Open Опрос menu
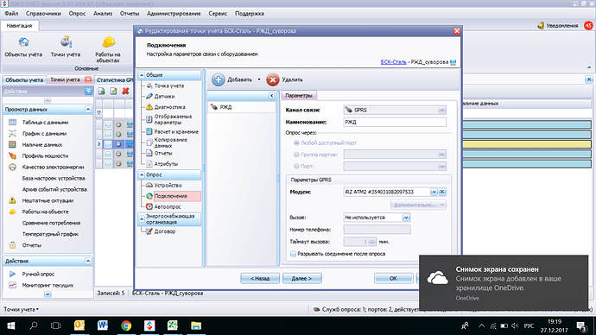Viewport: 596px width, 335px height. click(77, 13)
